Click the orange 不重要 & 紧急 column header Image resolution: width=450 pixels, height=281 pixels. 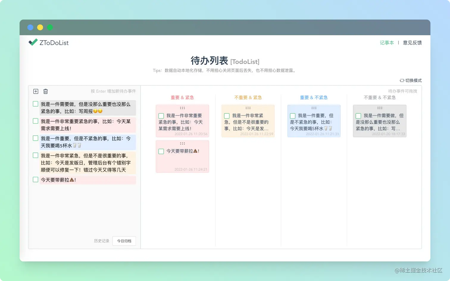248,98
